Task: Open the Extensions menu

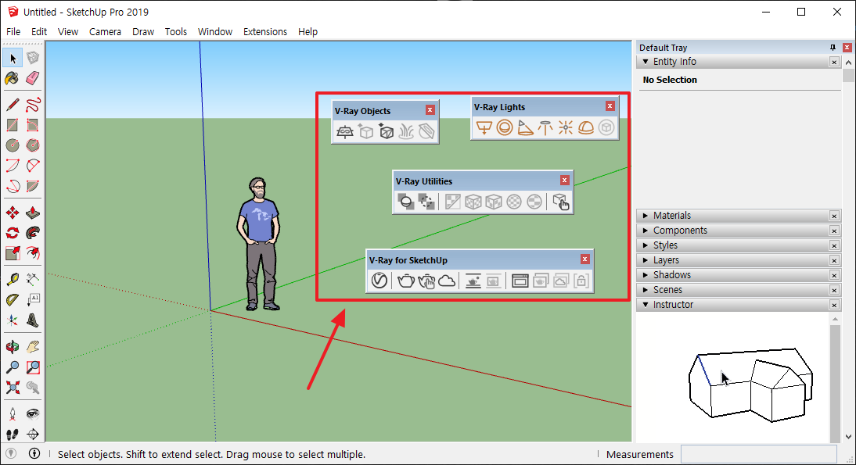Action: [x=264, y=31]
